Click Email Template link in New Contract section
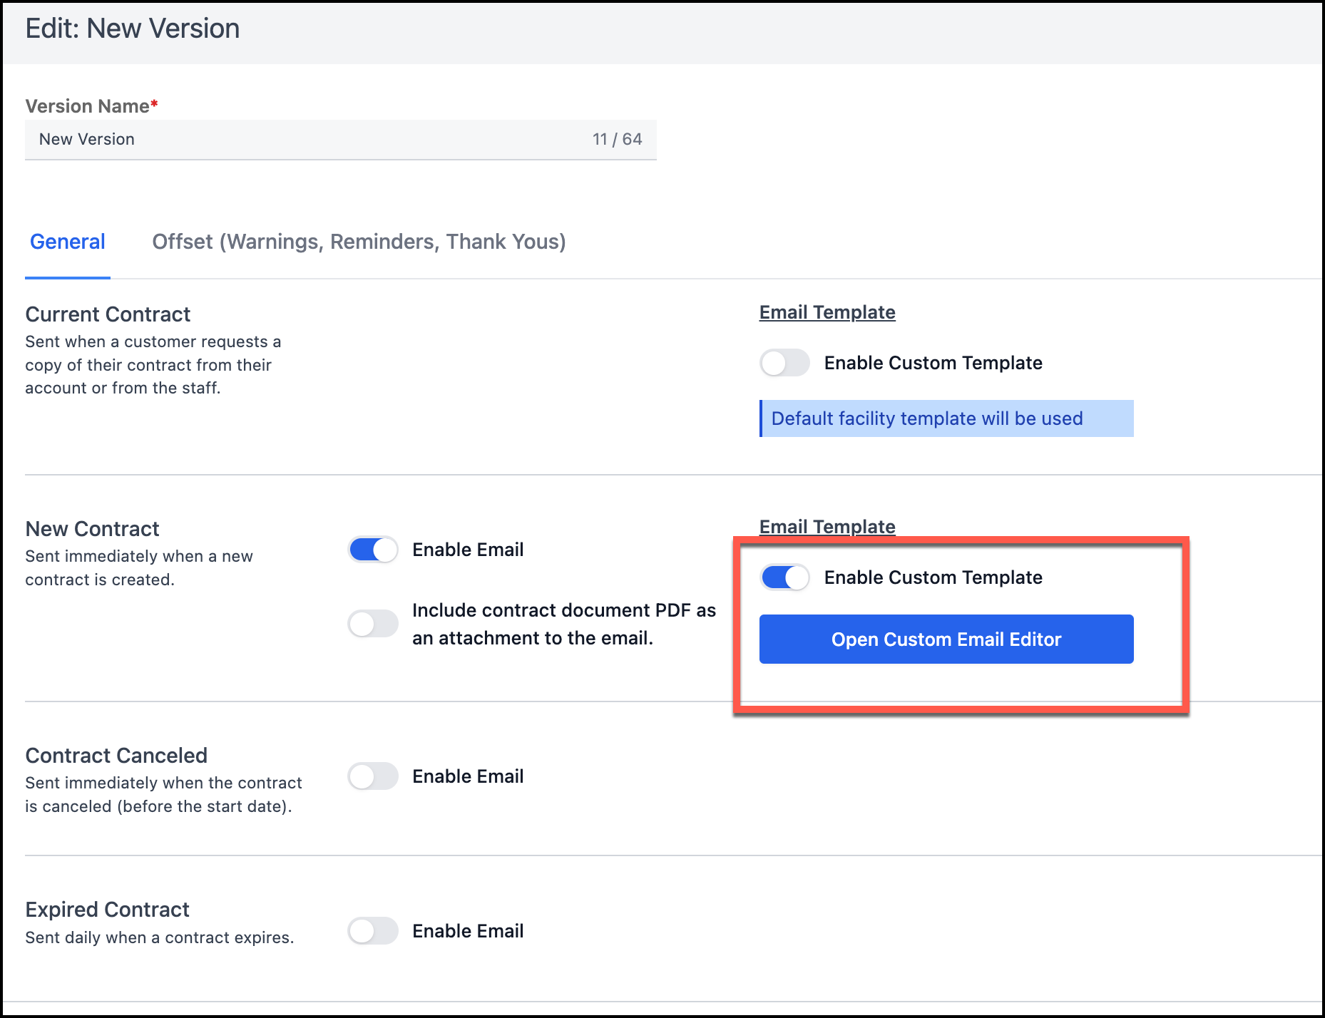Viewport: 1325px width, 1018px height. tap(827, 526)
